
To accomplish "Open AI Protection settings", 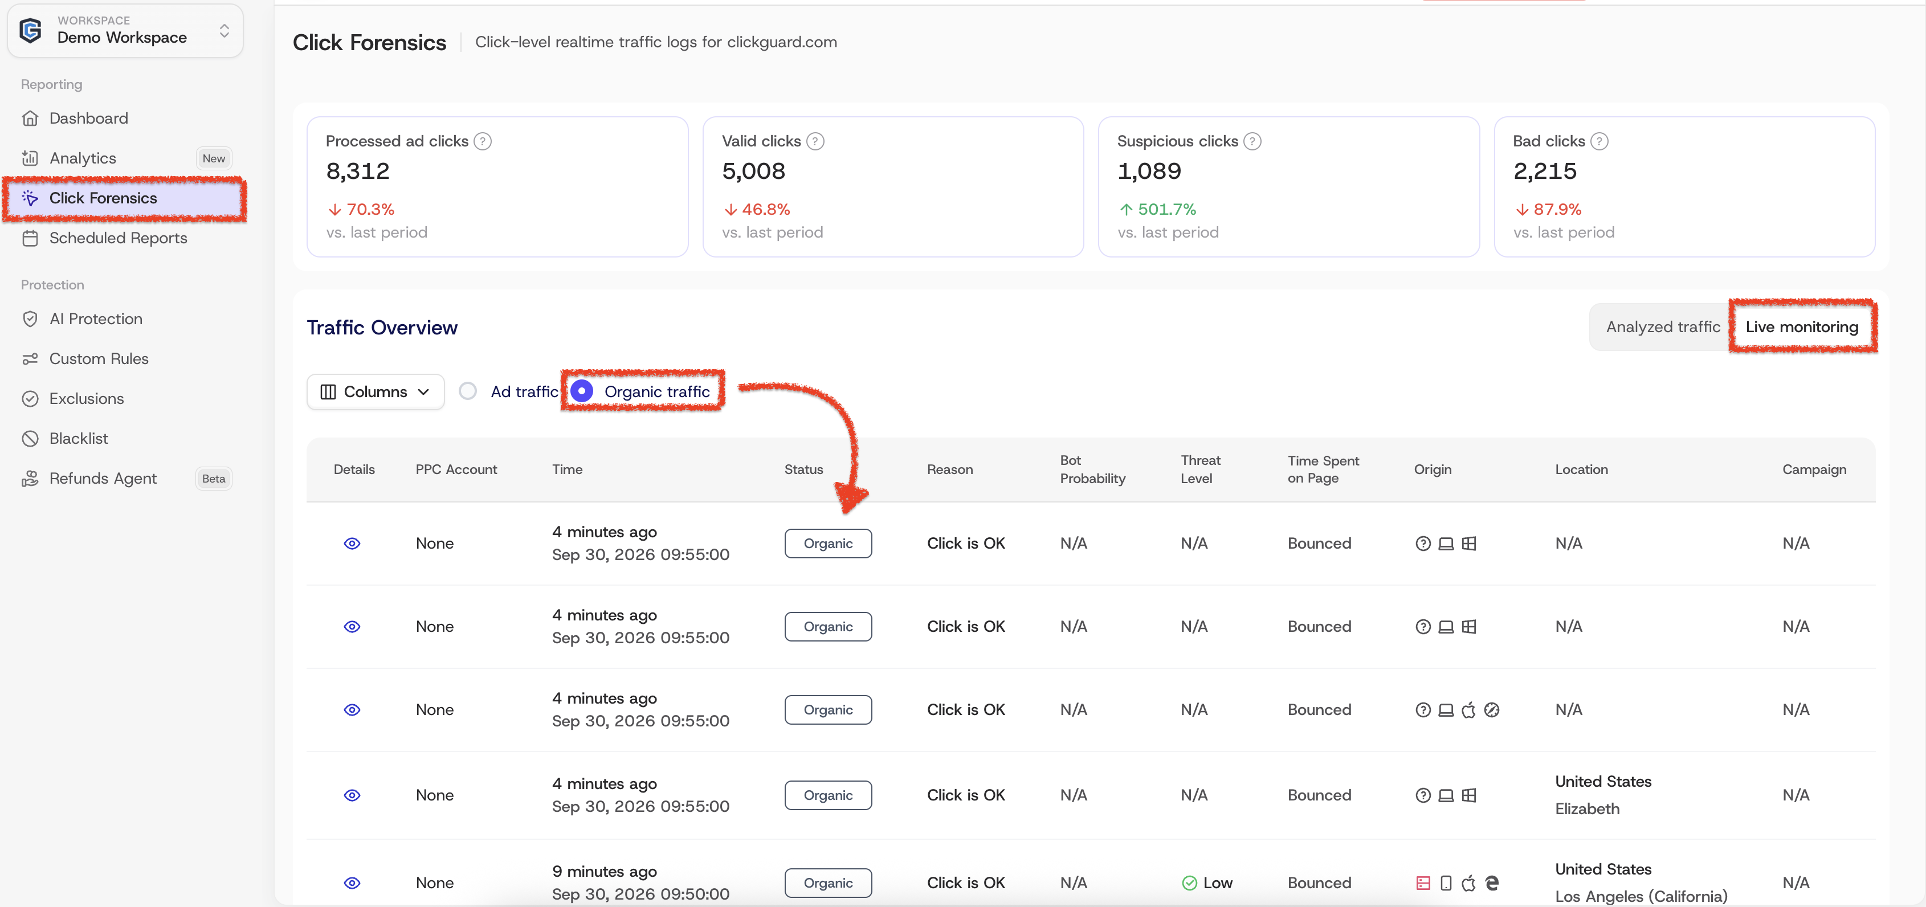I will coord(96,318).
